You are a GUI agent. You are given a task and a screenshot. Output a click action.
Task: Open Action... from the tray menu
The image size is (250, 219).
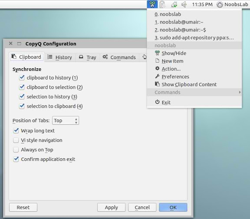[194, 69]
